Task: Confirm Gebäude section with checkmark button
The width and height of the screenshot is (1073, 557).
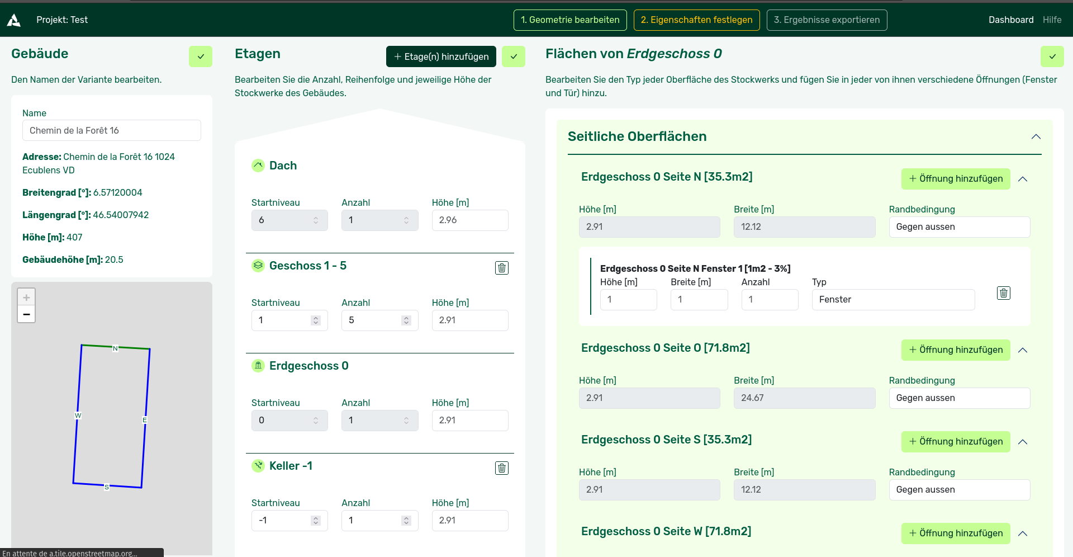Action: point(201,56)
